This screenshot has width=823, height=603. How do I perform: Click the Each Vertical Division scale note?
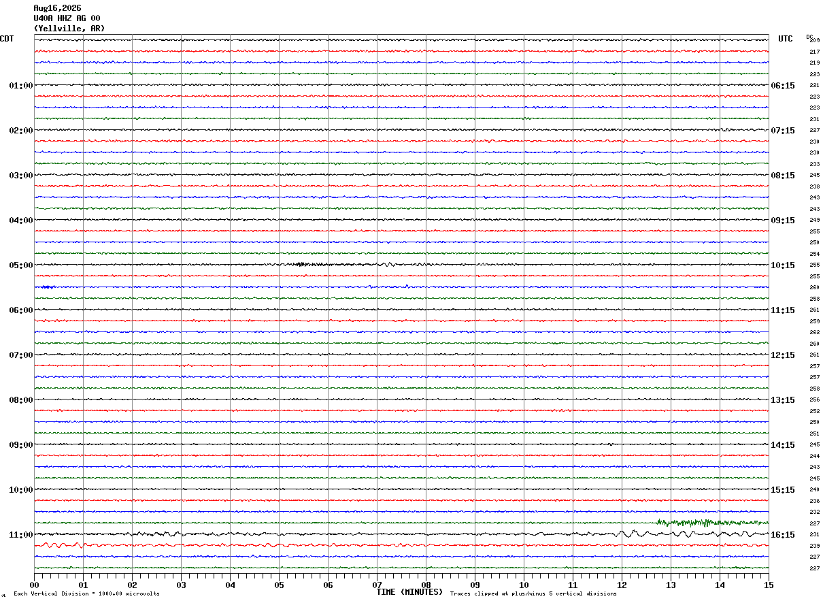tap(87, 594)
